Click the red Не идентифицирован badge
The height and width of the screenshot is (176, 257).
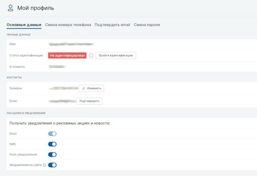(67, 56)
